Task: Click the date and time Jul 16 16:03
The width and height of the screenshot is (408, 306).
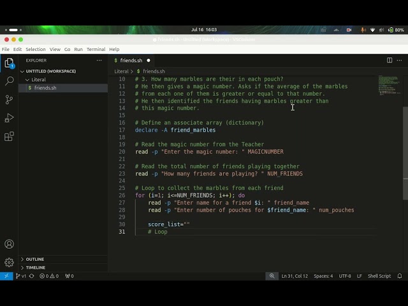Action: pyautogui.click(x=204, y=30)
